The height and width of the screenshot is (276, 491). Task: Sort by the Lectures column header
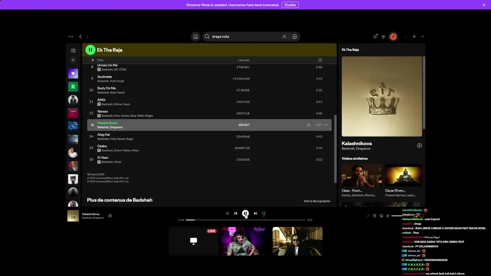(244, 60)
